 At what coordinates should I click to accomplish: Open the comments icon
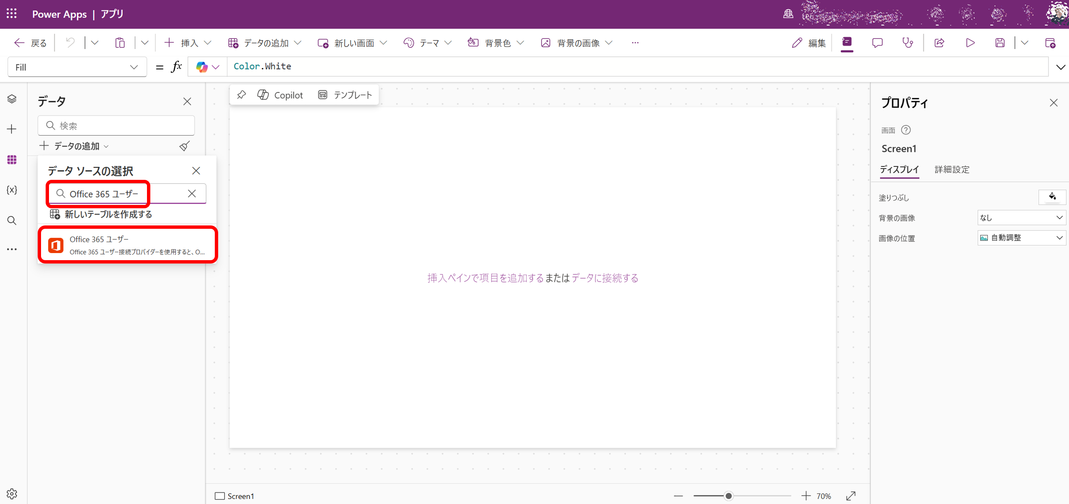(x=877, y=43)
